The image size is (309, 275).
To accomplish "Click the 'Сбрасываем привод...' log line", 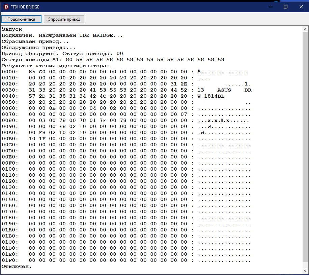I will 35,42.
